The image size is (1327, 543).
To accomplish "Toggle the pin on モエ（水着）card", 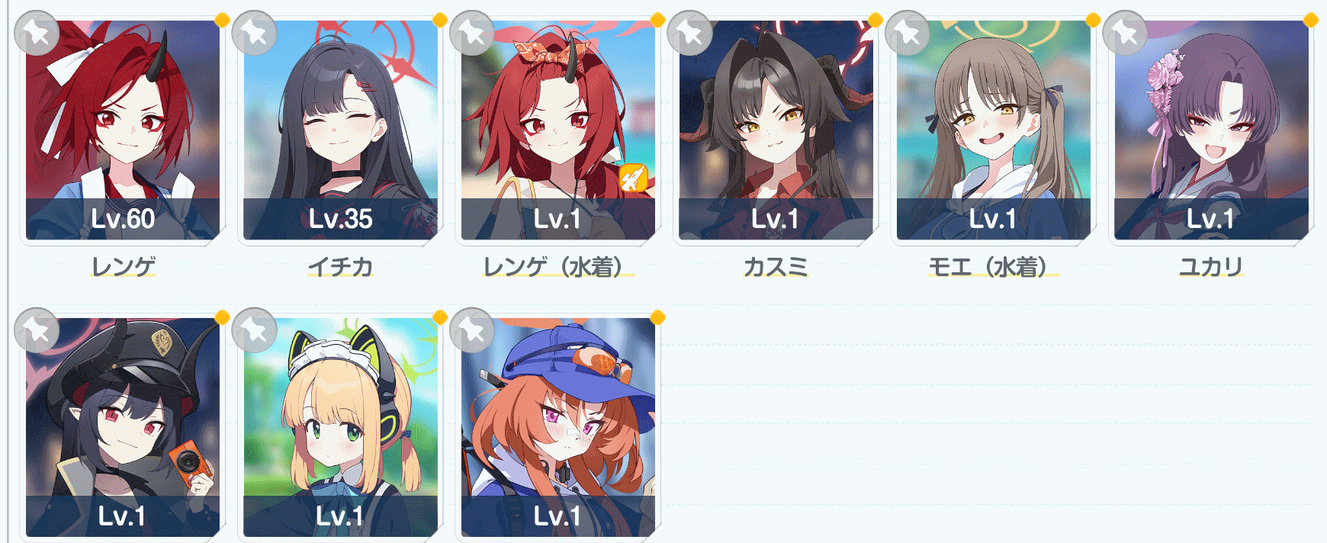I will (x=908, y=33).
